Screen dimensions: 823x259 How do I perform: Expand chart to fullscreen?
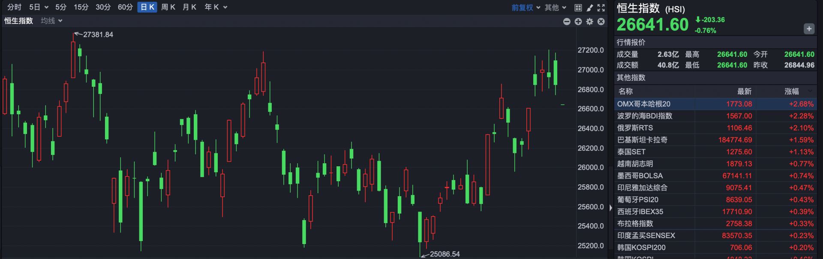coord(601,7)
